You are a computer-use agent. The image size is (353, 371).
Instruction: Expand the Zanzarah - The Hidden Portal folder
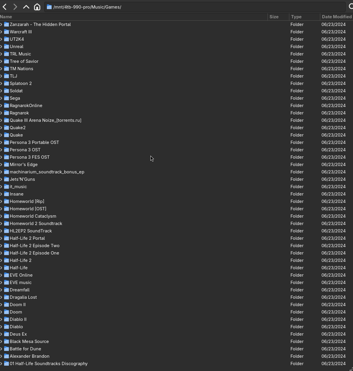[1, 24]
